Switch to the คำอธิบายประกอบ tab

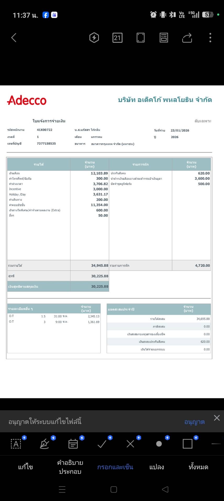tap(70, 467)
